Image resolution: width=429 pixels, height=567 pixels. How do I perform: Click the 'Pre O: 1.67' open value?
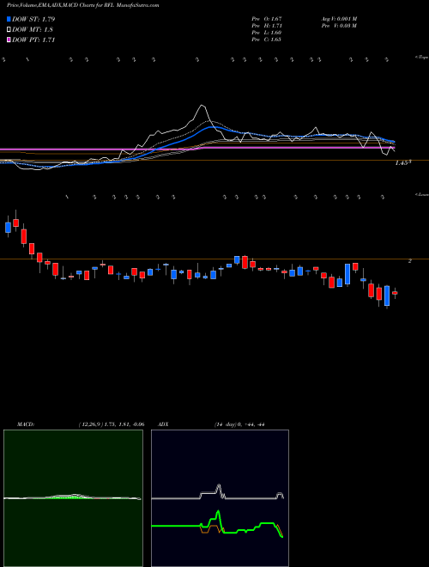267,19
